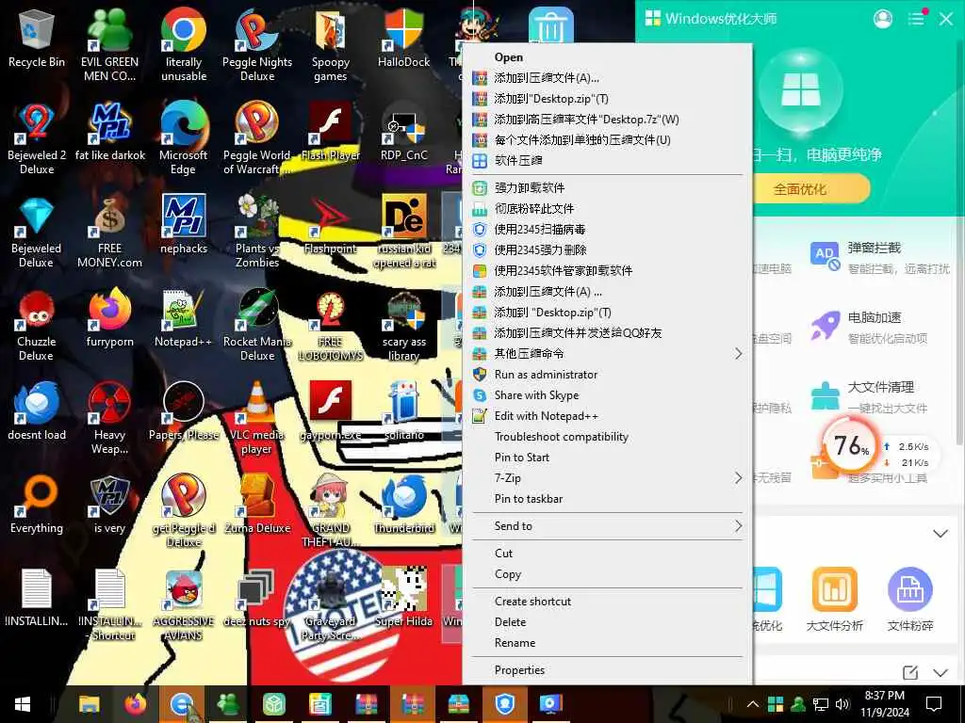Image resolution: width=965 pixels, height=723 pixels.
Task: Choose 添加到"Desktop.zip"(T) first entry
Action: coord(608,98)
